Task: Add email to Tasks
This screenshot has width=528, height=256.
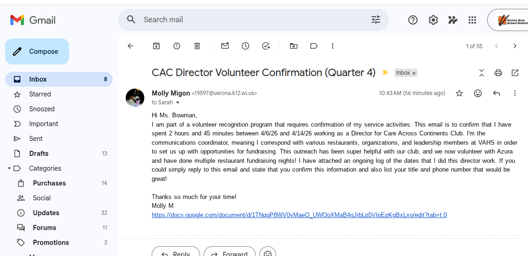Action: [x=266, y=46]
